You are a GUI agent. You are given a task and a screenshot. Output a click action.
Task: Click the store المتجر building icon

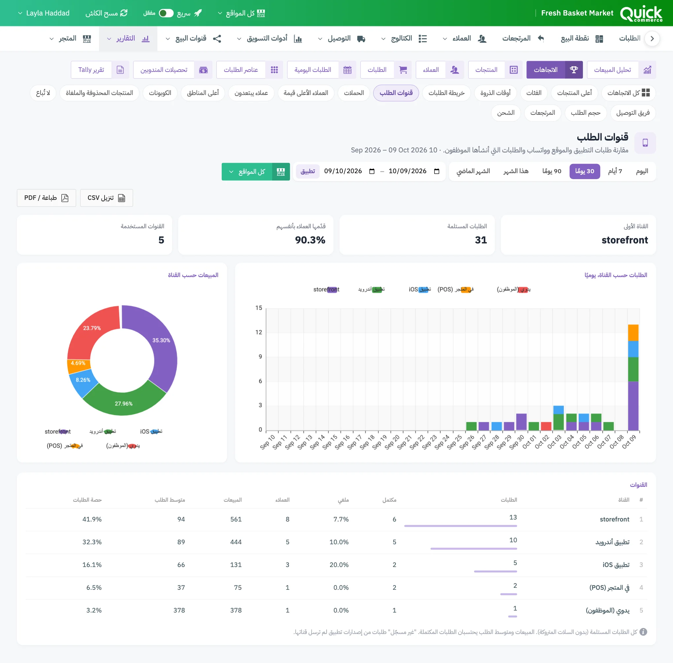click(87, 39)
